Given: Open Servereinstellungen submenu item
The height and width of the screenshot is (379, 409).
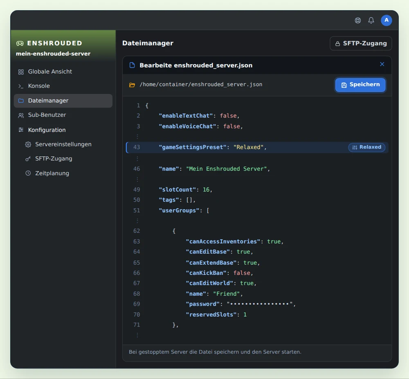Looking at the screenshot, I should click(x=63, y=144).
